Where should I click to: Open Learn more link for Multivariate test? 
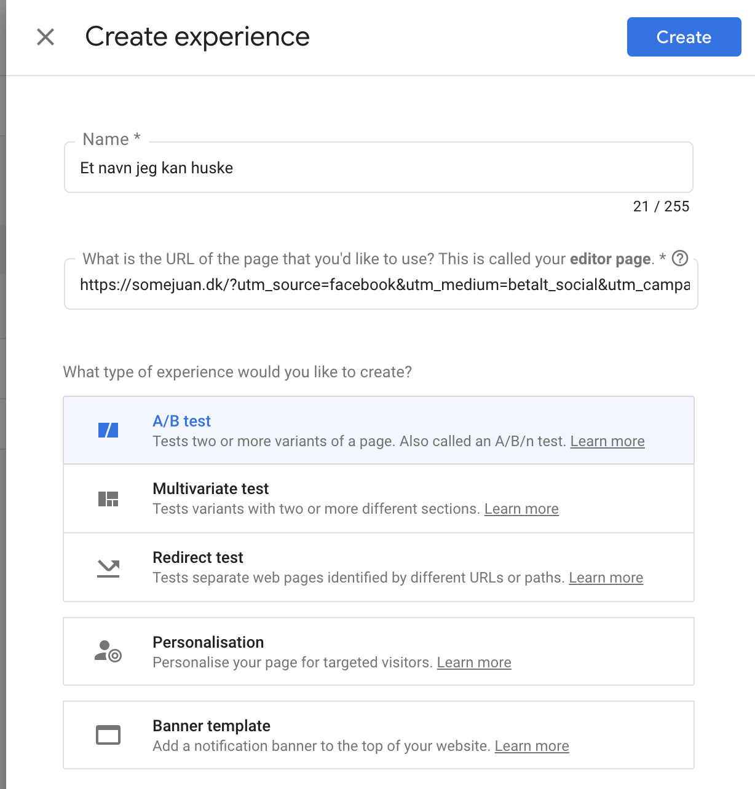pyautogui.click(x=521, y=509)
